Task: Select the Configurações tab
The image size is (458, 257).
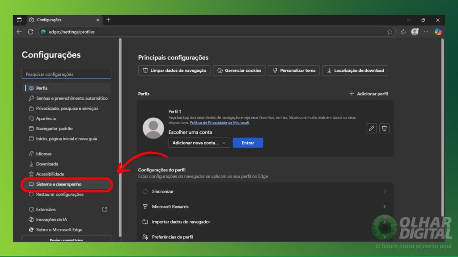Action: [64, 20]
